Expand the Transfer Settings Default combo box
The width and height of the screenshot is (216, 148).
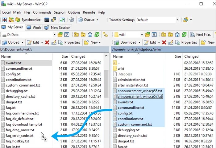click(177, 20)
